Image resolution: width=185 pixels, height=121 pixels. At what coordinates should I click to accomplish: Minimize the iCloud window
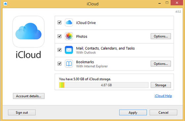160,3
